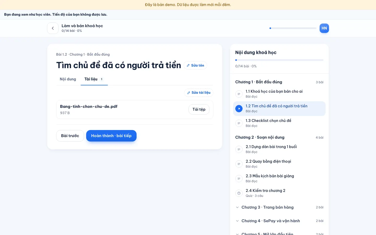Screen dimensions: 376x235
Task: Click the course title Làm và bán khoá học
Action: pyautogui.click(x=82, y=26)
